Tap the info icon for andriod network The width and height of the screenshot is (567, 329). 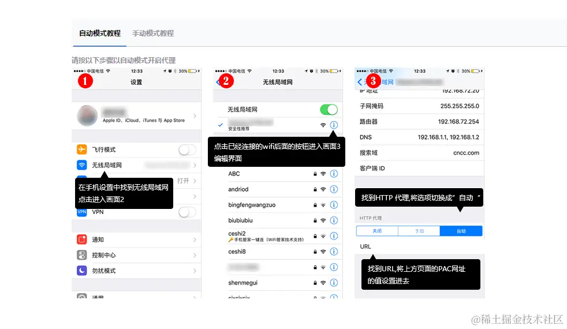click(x=334, y=189)
